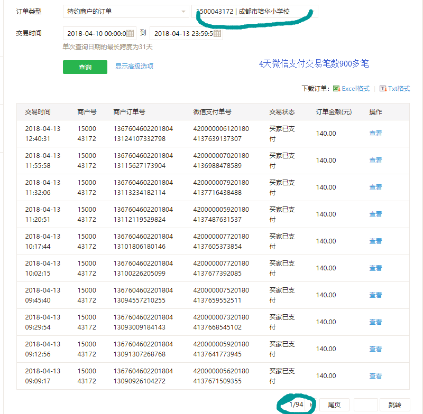
Task: Download orders in Excel格式
Action: [x=355, y=88]
